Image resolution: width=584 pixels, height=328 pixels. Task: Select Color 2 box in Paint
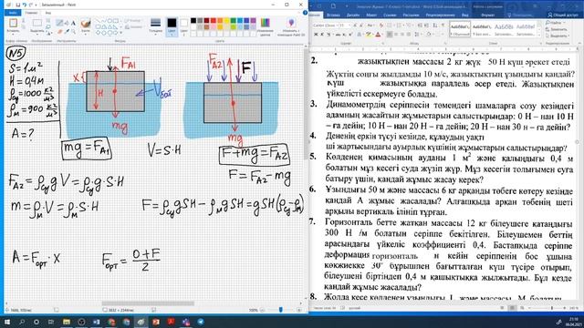pyautogui.click(x=184, y=26)
